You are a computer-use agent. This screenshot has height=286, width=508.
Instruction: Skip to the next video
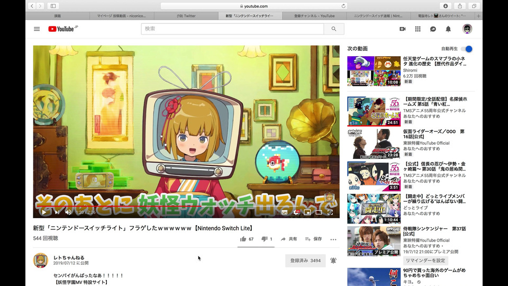(x=57, y=212)
